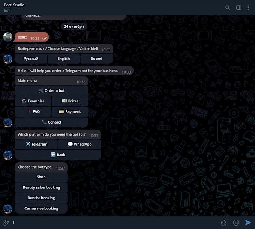The width and height of the screenshot is (255, 229).
Task: Click the 24 октября date badge
Action: [x=74, y=27]
